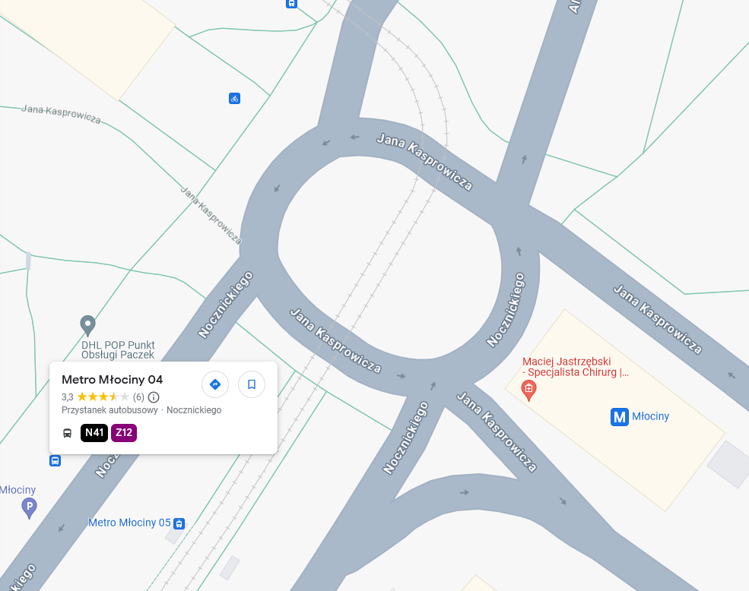749x591 pixels.
Task: Click the bus stop icon below the card
Action: coord(56,461)
